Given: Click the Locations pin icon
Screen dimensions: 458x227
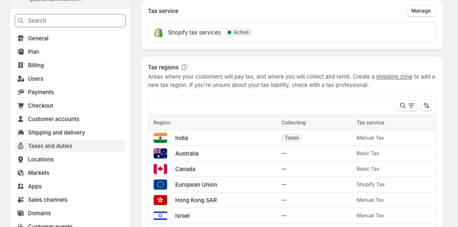Looking at the screenshot, I should point(21,160).
